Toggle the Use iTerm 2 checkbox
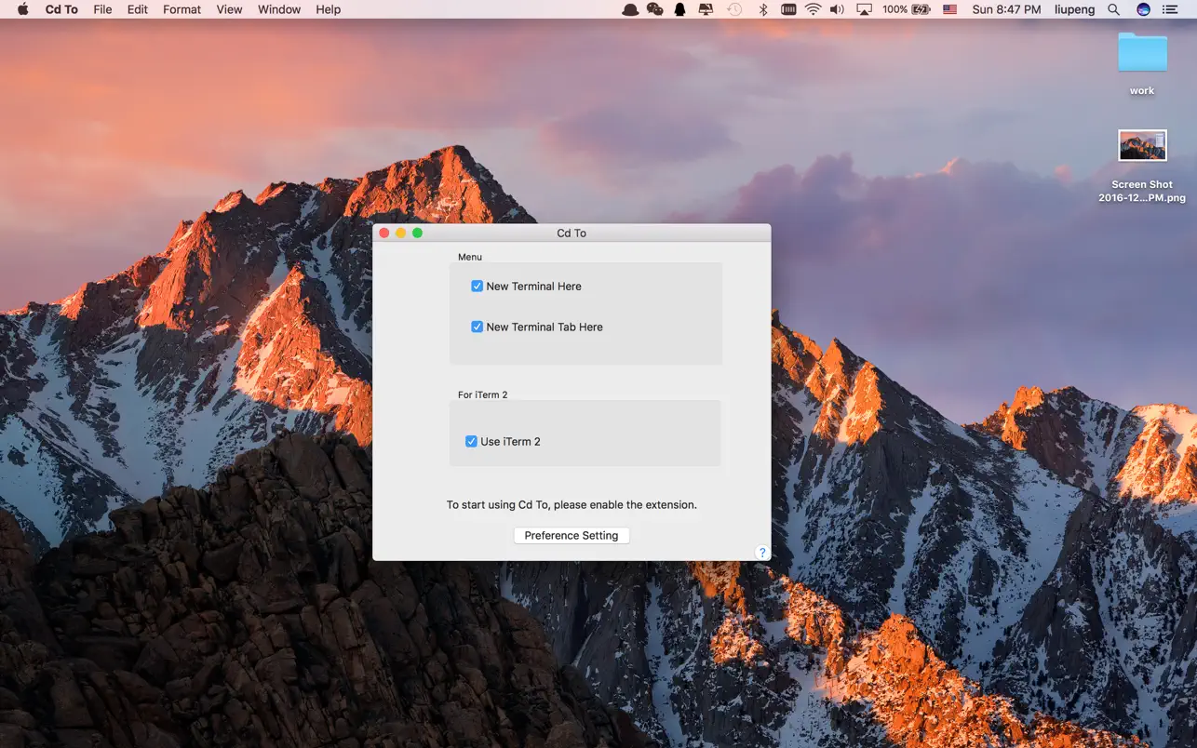The height and width of the screenshot is (748, 1197). pyautogui.click(x=471, y=442)
